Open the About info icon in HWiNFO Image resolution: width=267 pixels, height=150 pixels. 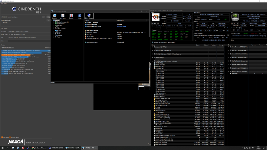[80, 16]
